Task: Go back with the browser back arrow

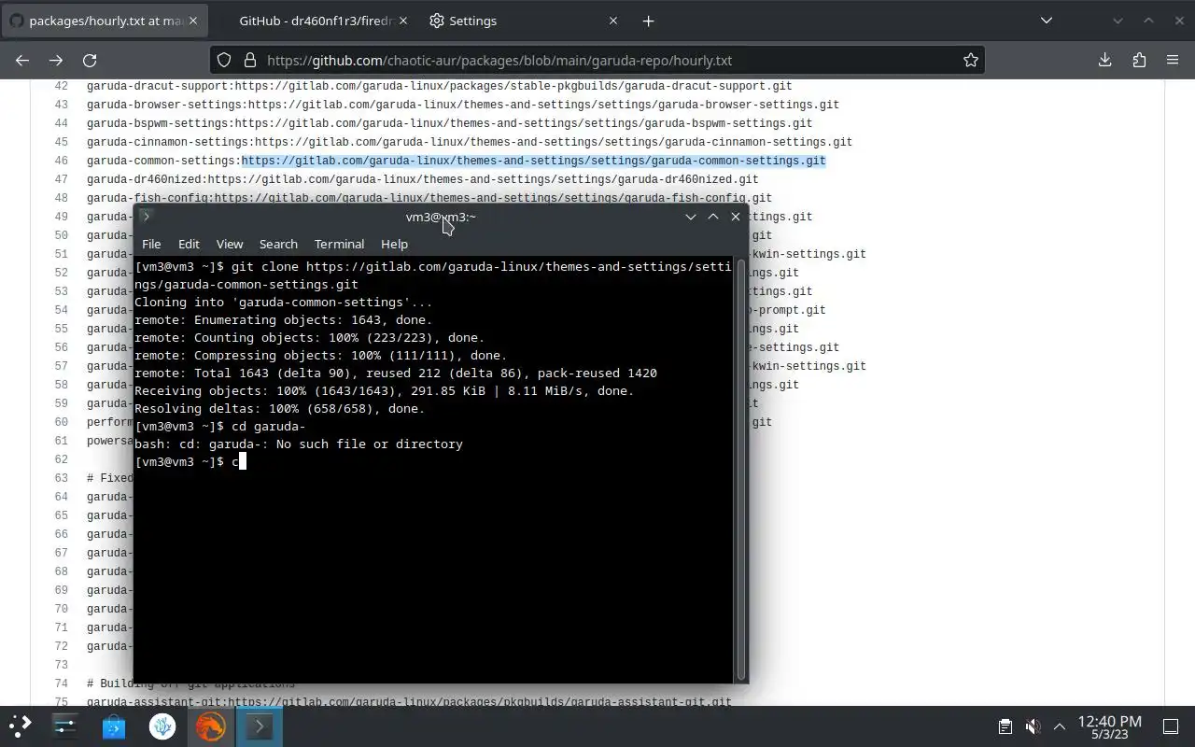Action: pyautogui.click(x=22, y=60)
